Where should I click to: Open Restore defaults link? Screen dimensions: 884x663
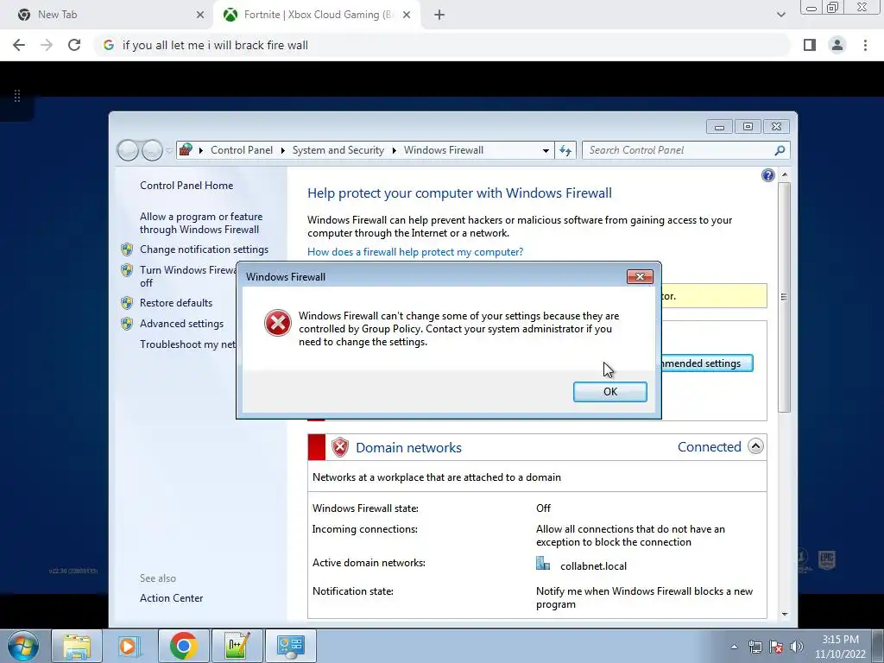pos(176,303)
